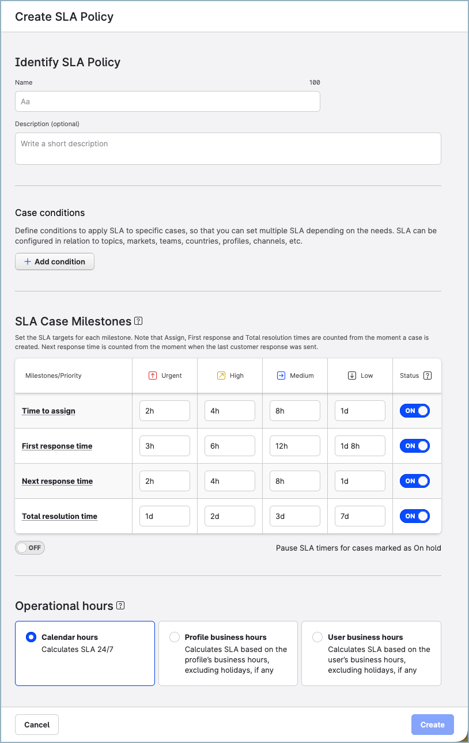Enable pausing SLA timers for On hold cases
Screen dimensions: 469x743
29,547
